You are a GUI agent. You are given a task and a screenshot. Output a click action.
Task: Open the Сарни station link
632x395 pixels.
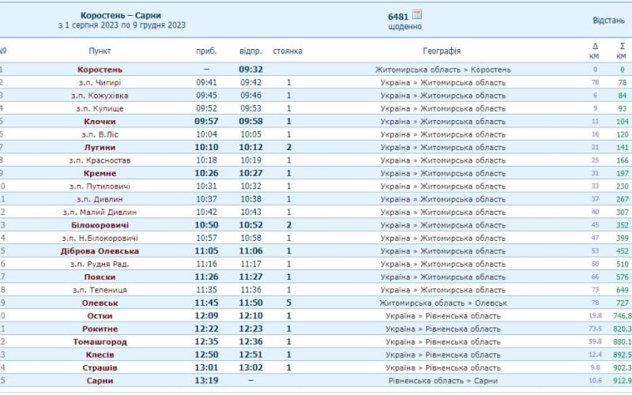coord(100,381)
